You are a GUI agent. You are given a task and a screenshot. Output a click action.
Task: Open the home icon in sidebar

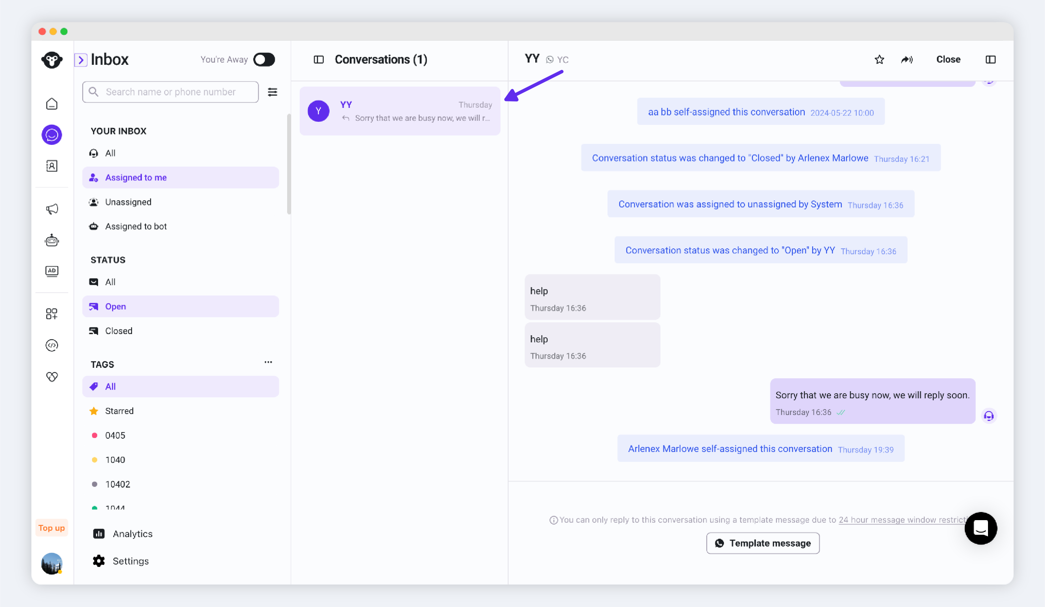pos(52,103)
